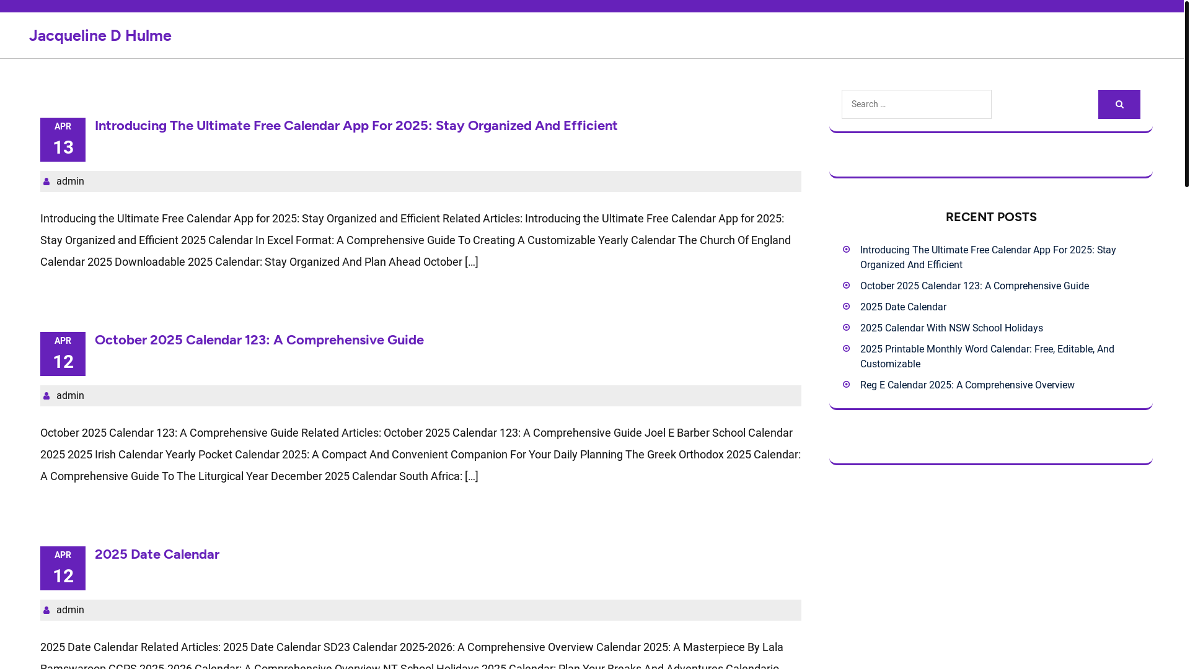Click the APR 12 badge on October 2025 Calendar post
This screenshot has width=1190, height=669.
click(x=63, y=354)
